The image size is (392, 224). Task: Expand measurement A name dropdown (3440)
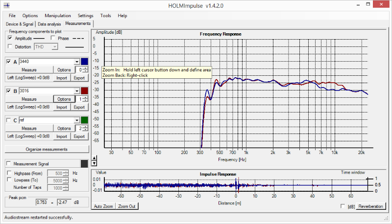pyautogui.click(x=77, y=62)
